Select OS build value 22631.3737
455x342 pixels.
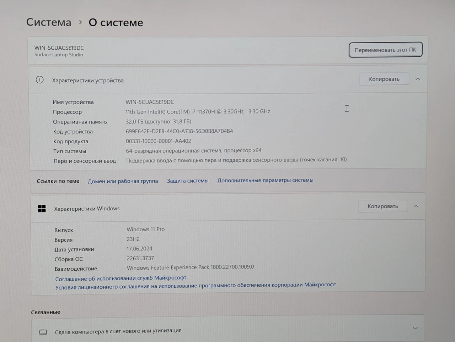coord(140,258)
